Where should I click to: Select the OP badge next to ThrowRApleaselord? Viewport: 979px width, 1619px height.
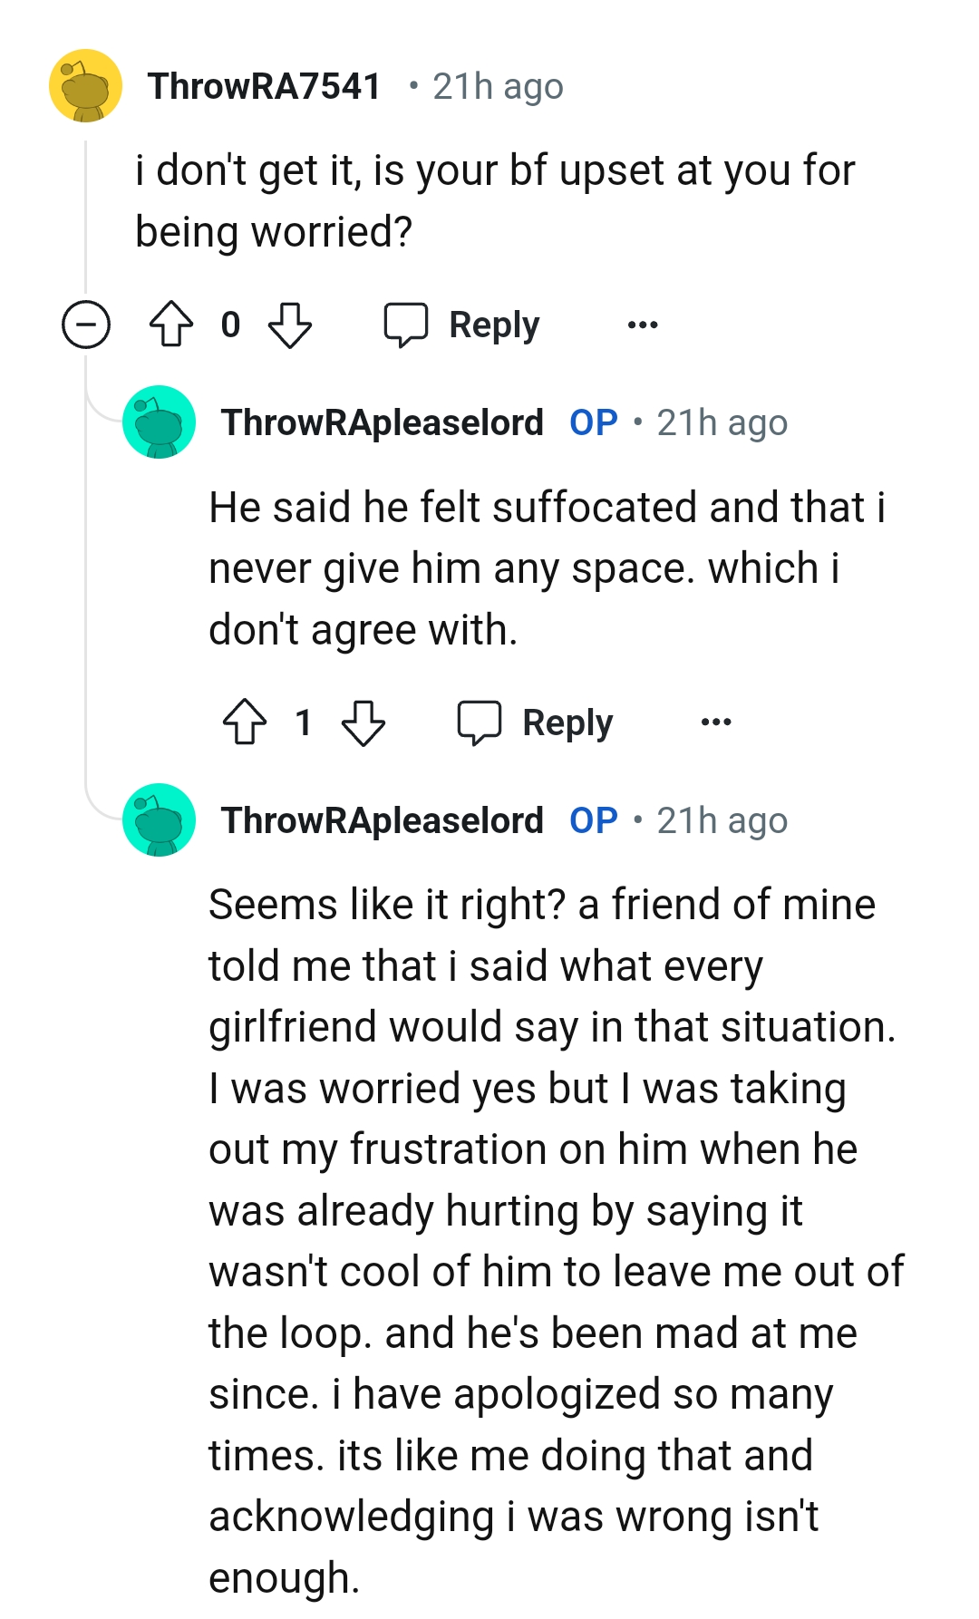pos(595,422)
